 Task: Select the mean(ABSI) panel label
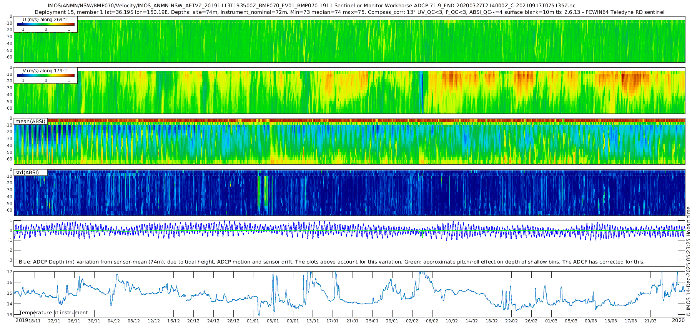pos(30,121)
